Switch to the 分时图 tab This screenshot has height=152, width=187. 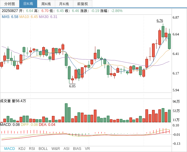pyautogui.click(x=10, y=4)
